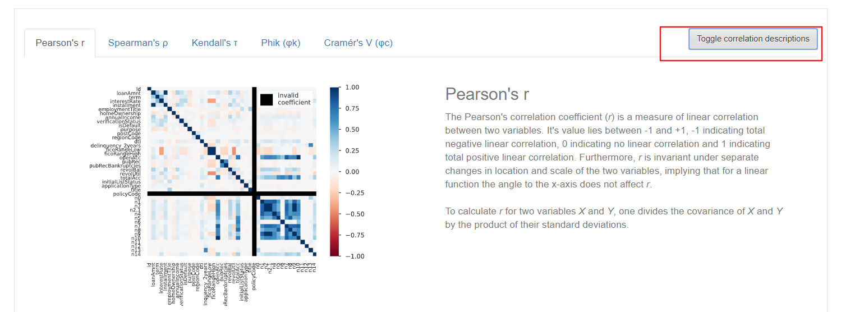Click the dark blue top of the colorbar
Image resolution: width=864 pixels, height=312 pixels.
coord(334,91)
